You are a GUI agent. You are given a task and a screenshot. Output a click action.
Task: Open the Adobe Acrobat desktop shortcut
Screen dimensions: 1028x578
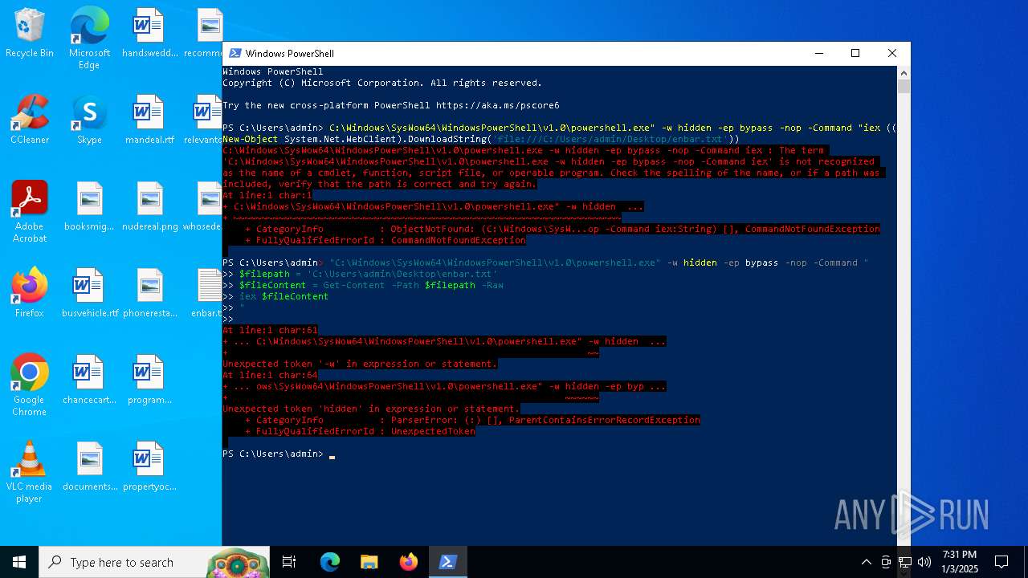pos(30,211)
